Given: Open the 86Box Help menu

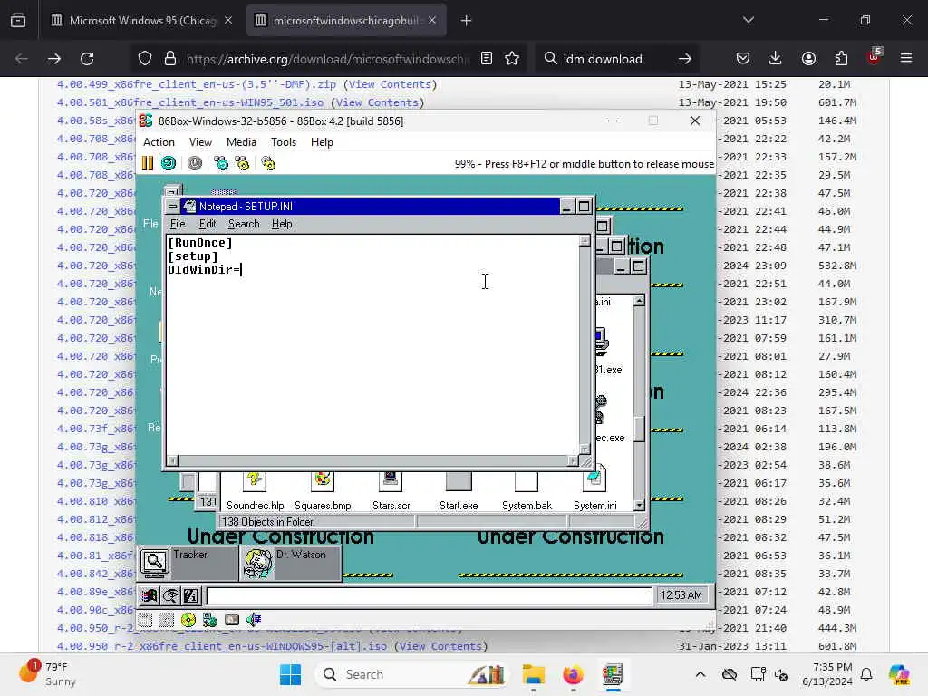Looking at the screenshot, I should point(322,142).
